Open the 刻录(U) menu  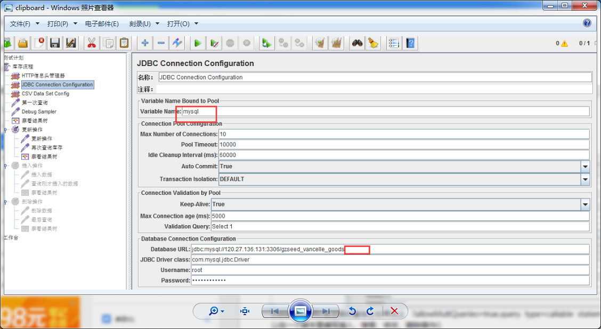click(144, 24)
